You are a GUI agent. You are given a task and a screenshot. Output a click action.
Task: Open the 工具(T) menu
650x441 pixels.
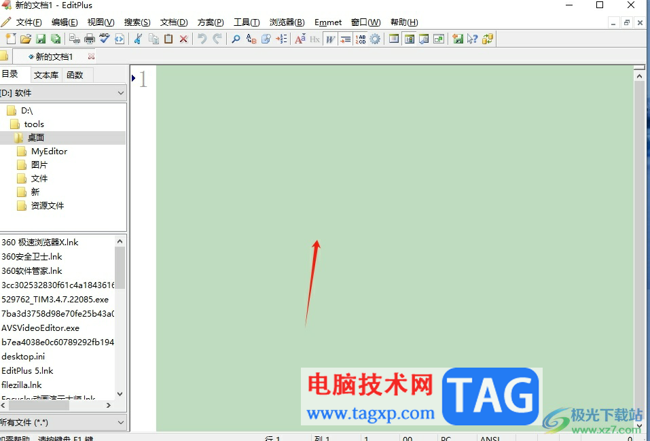pyautogui.click(x=247, y=22)
